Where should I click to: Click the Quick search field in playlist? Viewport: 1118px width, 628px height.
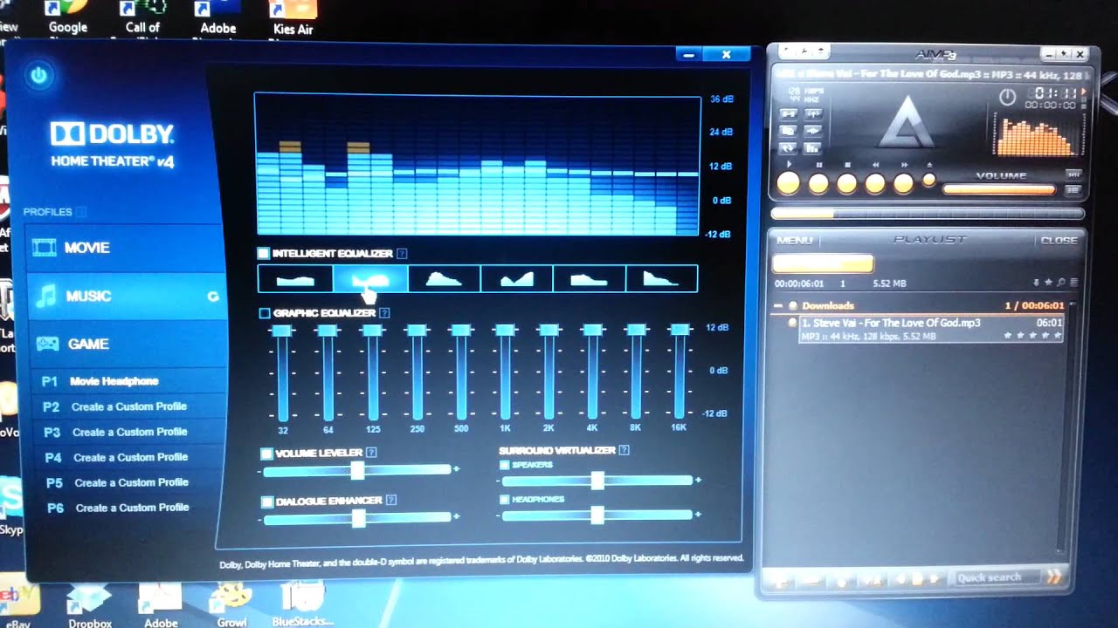[998, 577]
